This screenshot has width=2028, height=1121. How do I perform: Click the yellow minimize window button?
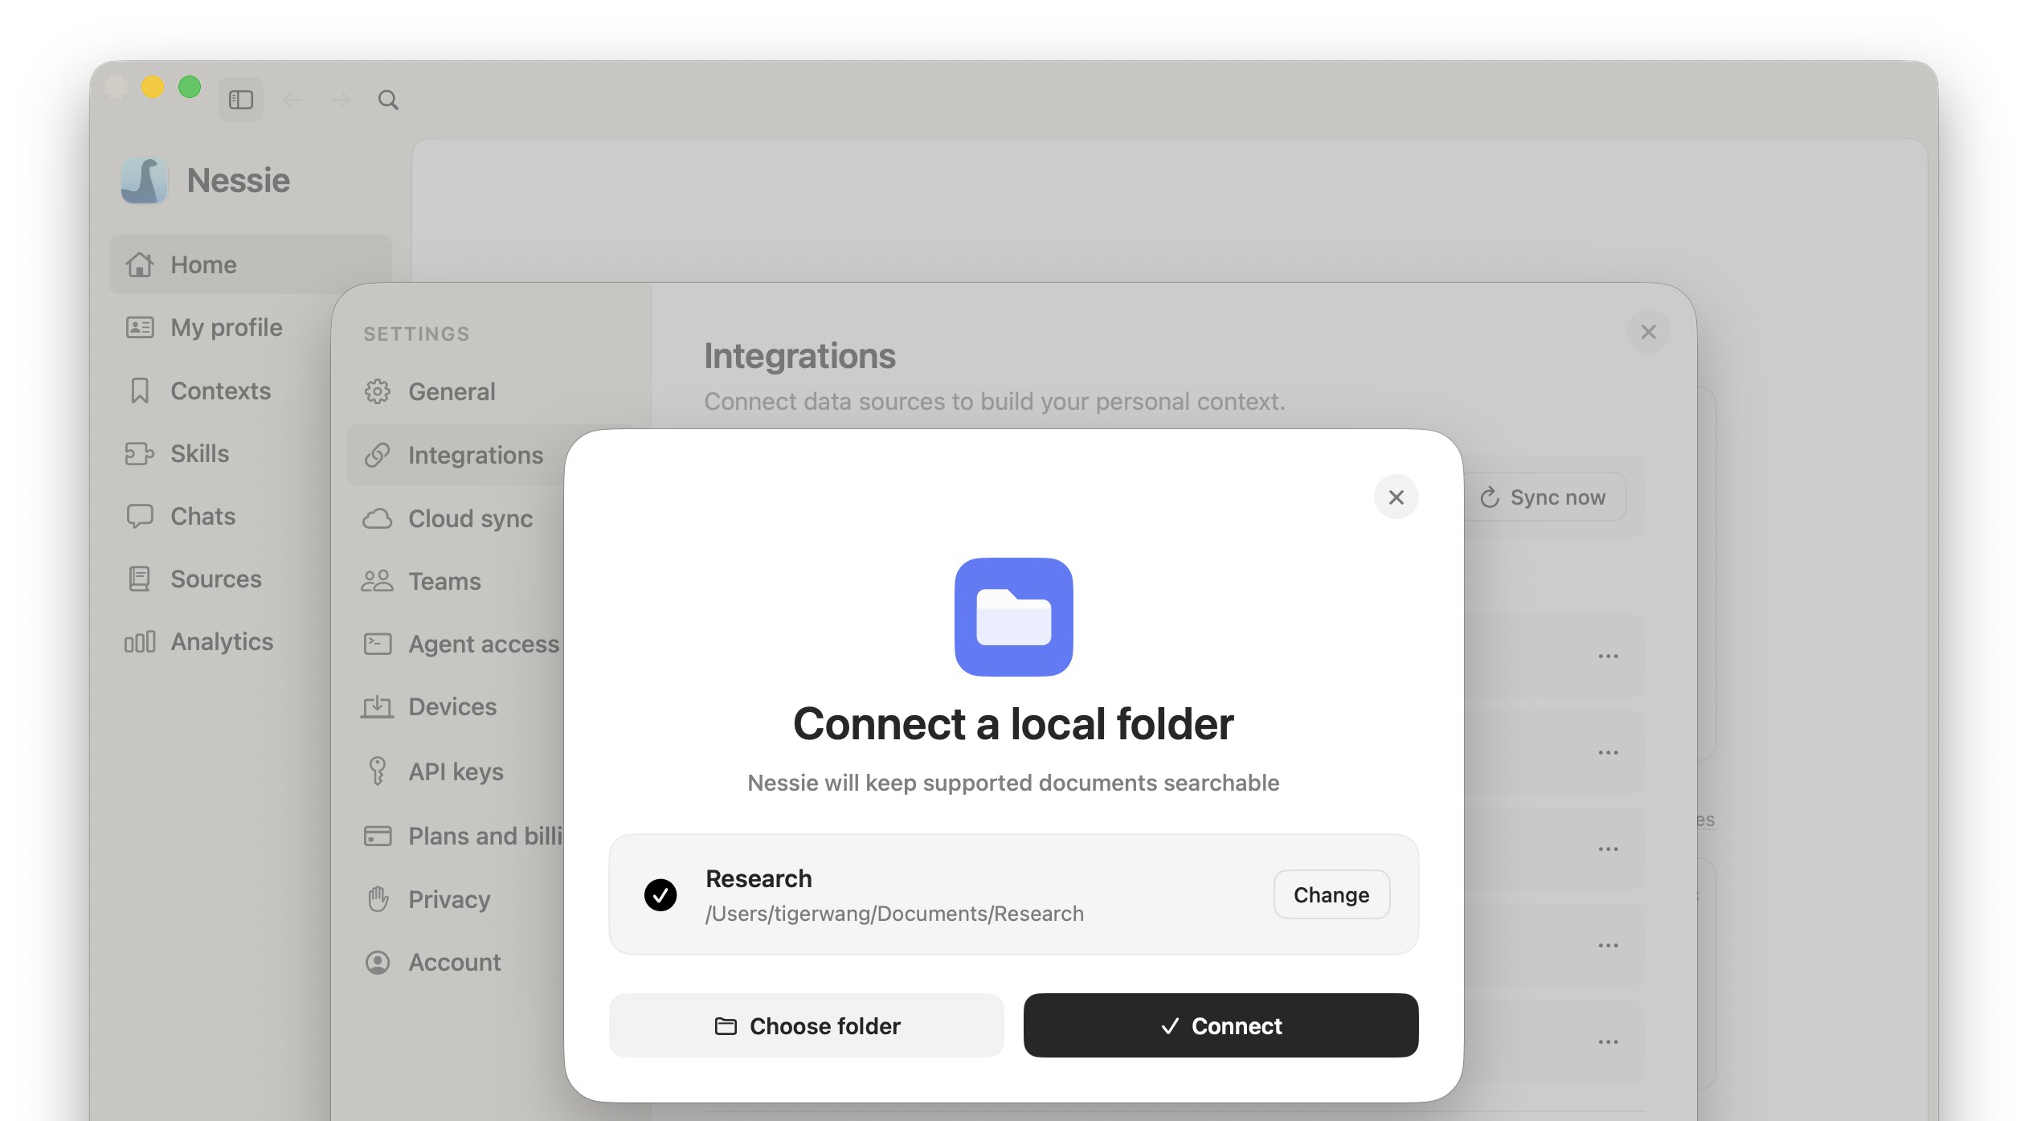click(x=153, y=86)
